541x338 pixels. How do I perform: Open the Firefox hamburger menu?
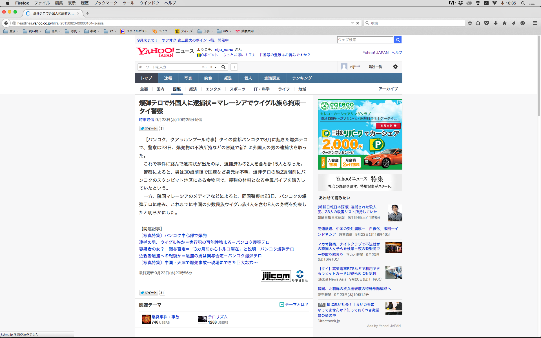tap(535, 23)
